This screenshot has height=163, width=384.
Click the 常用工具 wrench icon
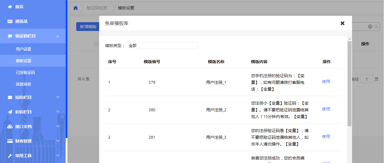point(10,156)
